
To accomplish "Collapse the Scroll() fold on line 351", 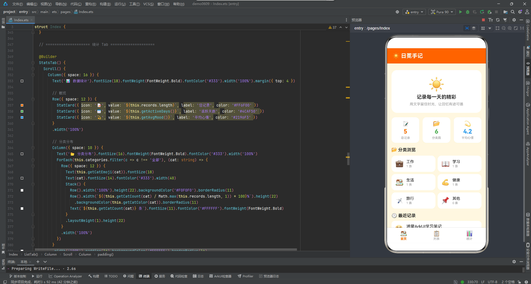I will point(33,69).
